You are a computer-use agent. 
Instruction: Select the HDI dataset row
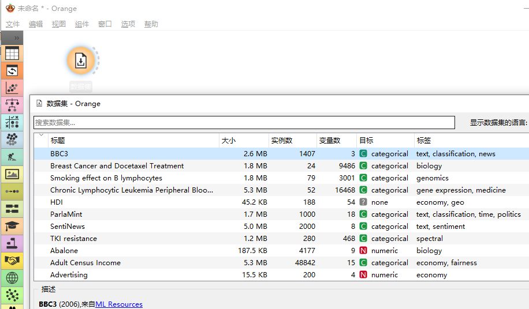pos(281,202)
